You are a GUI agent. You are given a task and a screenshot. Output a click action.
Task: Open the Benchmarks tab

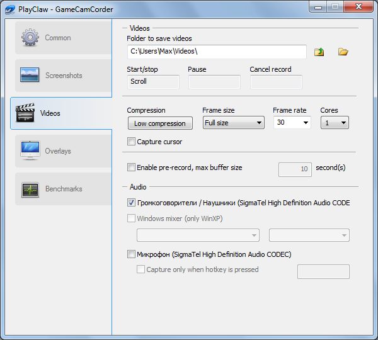click(x=64, y=189)
